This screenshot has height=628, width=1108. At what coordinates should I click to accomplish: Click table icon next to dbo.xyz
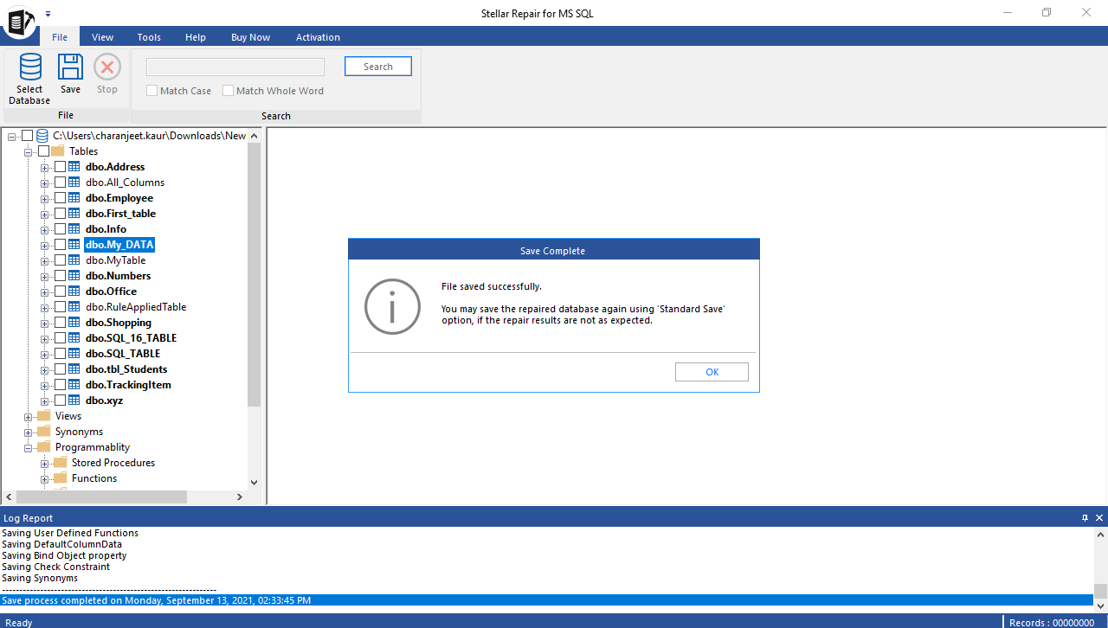[x=74, y=401]
